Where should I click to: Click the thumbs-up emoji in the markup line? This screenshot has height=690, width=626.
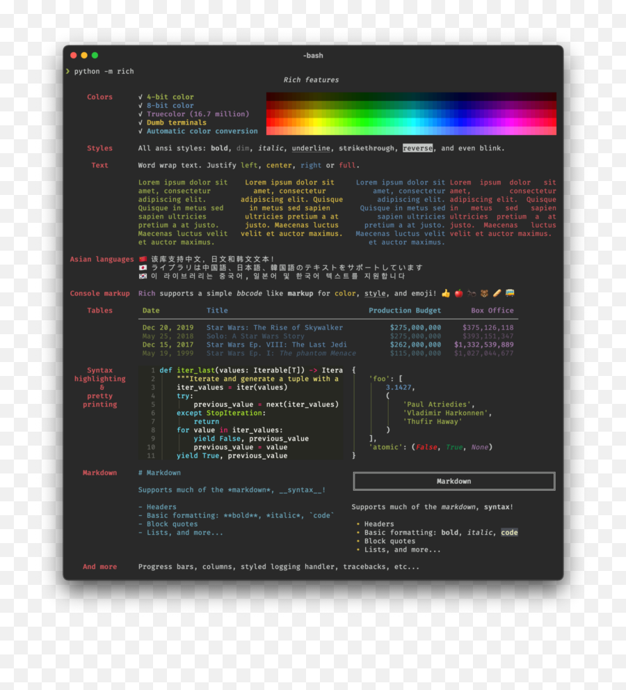click(x=445, y=293)
